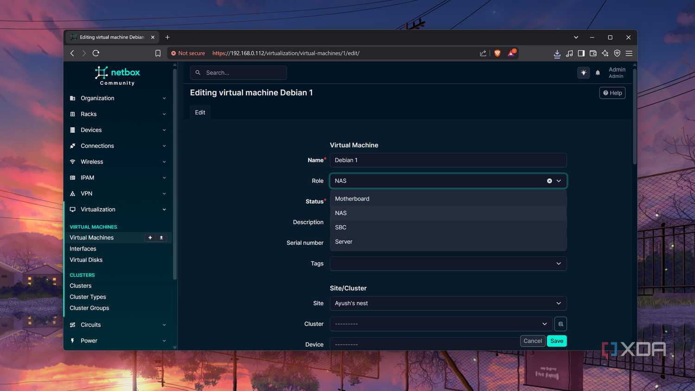Open the VPN shield icon in toolbar
Screen dimensions: 695x391
[617, 53]
